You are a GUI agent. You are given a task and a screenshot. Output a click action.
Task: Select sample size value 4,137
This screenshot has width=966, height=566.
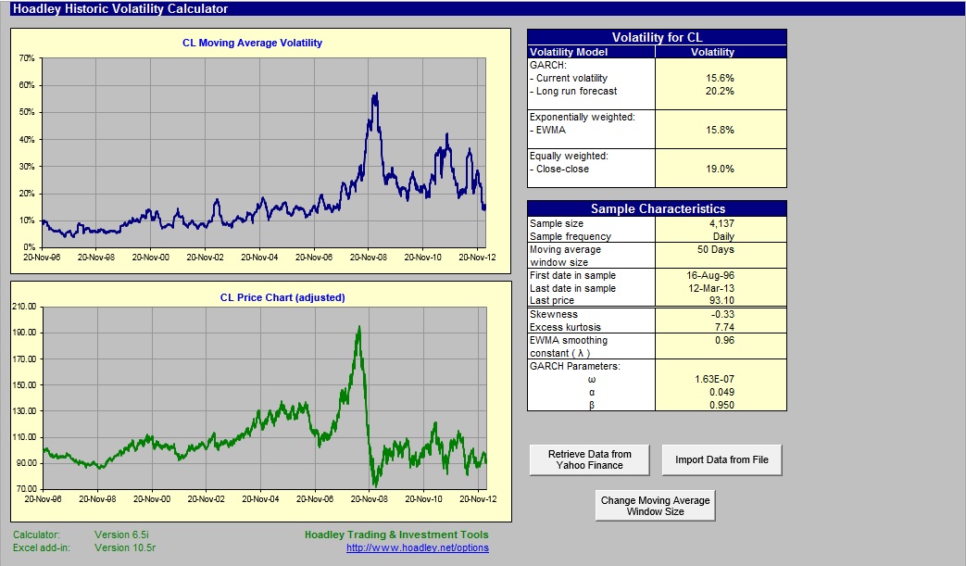721,223
